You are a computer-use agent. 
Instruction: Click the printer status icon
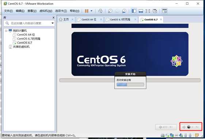176,135
